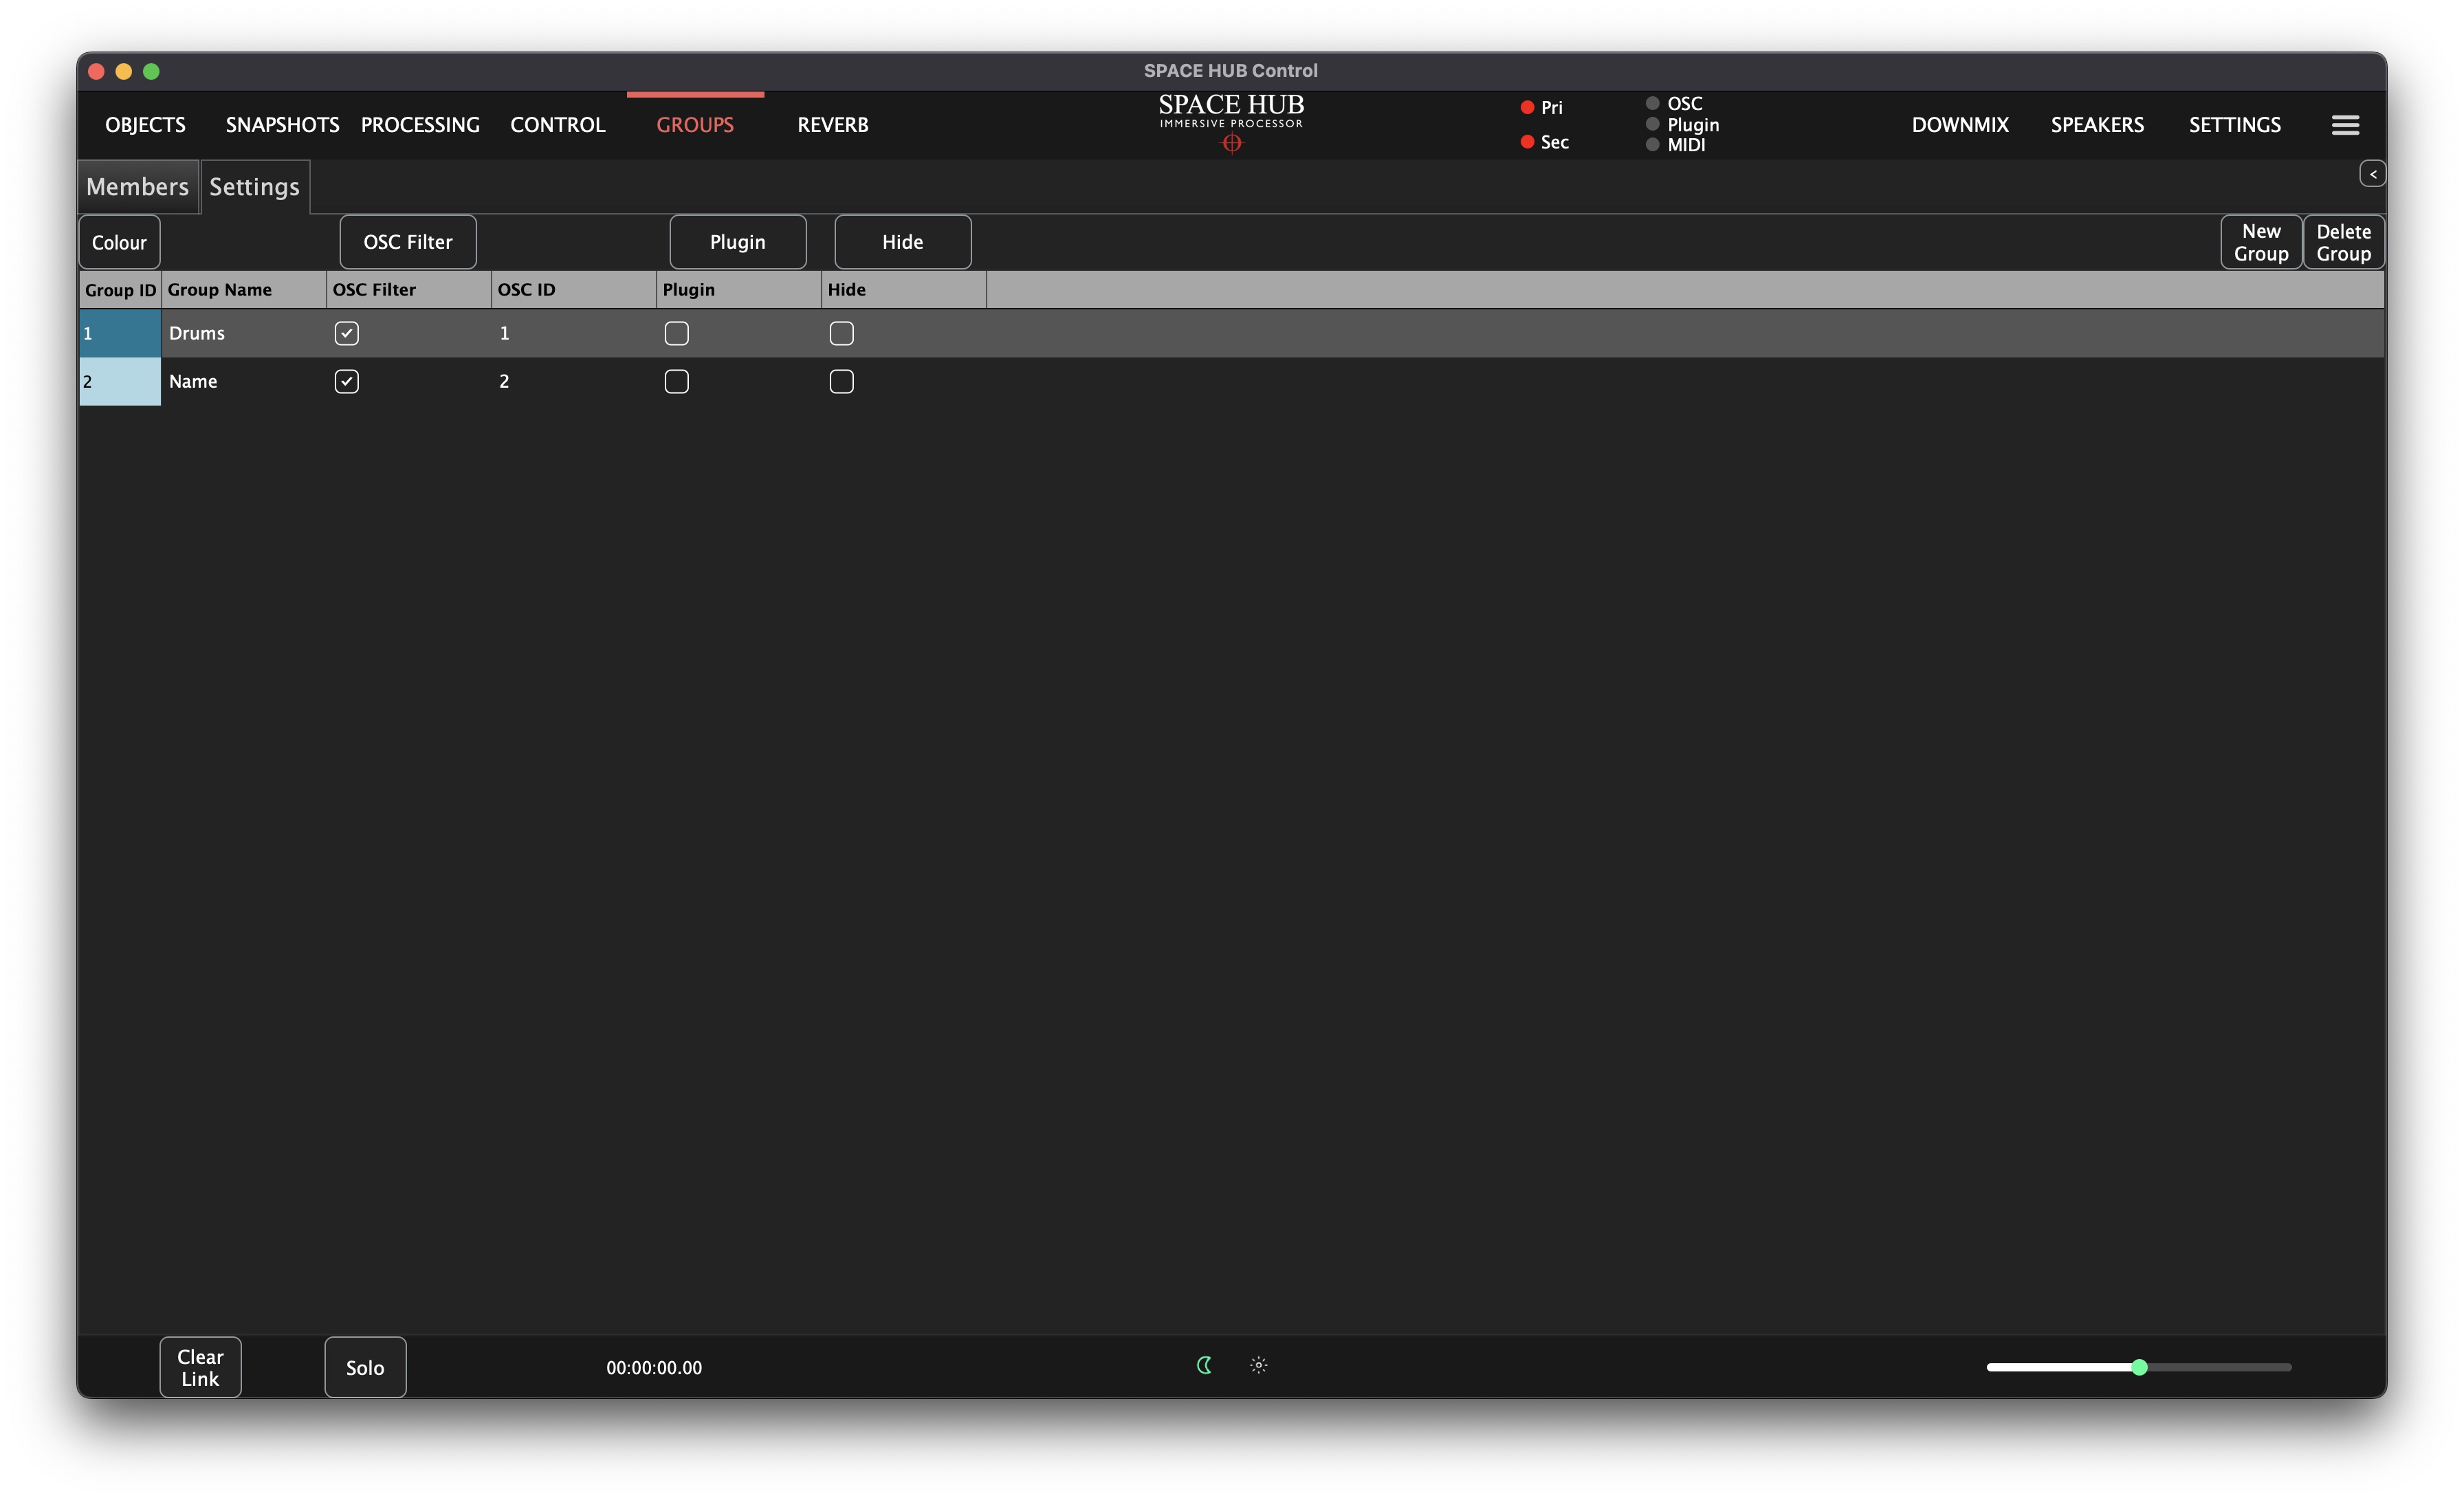Click the Pri status indicator
Viewport: 2464px width, 1500px height.
pyautogui.click(x=1527, y=107)
